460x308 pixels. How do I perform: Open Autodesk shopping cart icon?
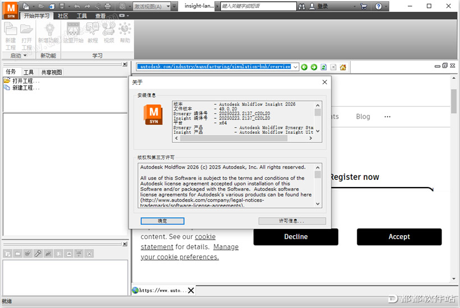[x=364, y=6]
